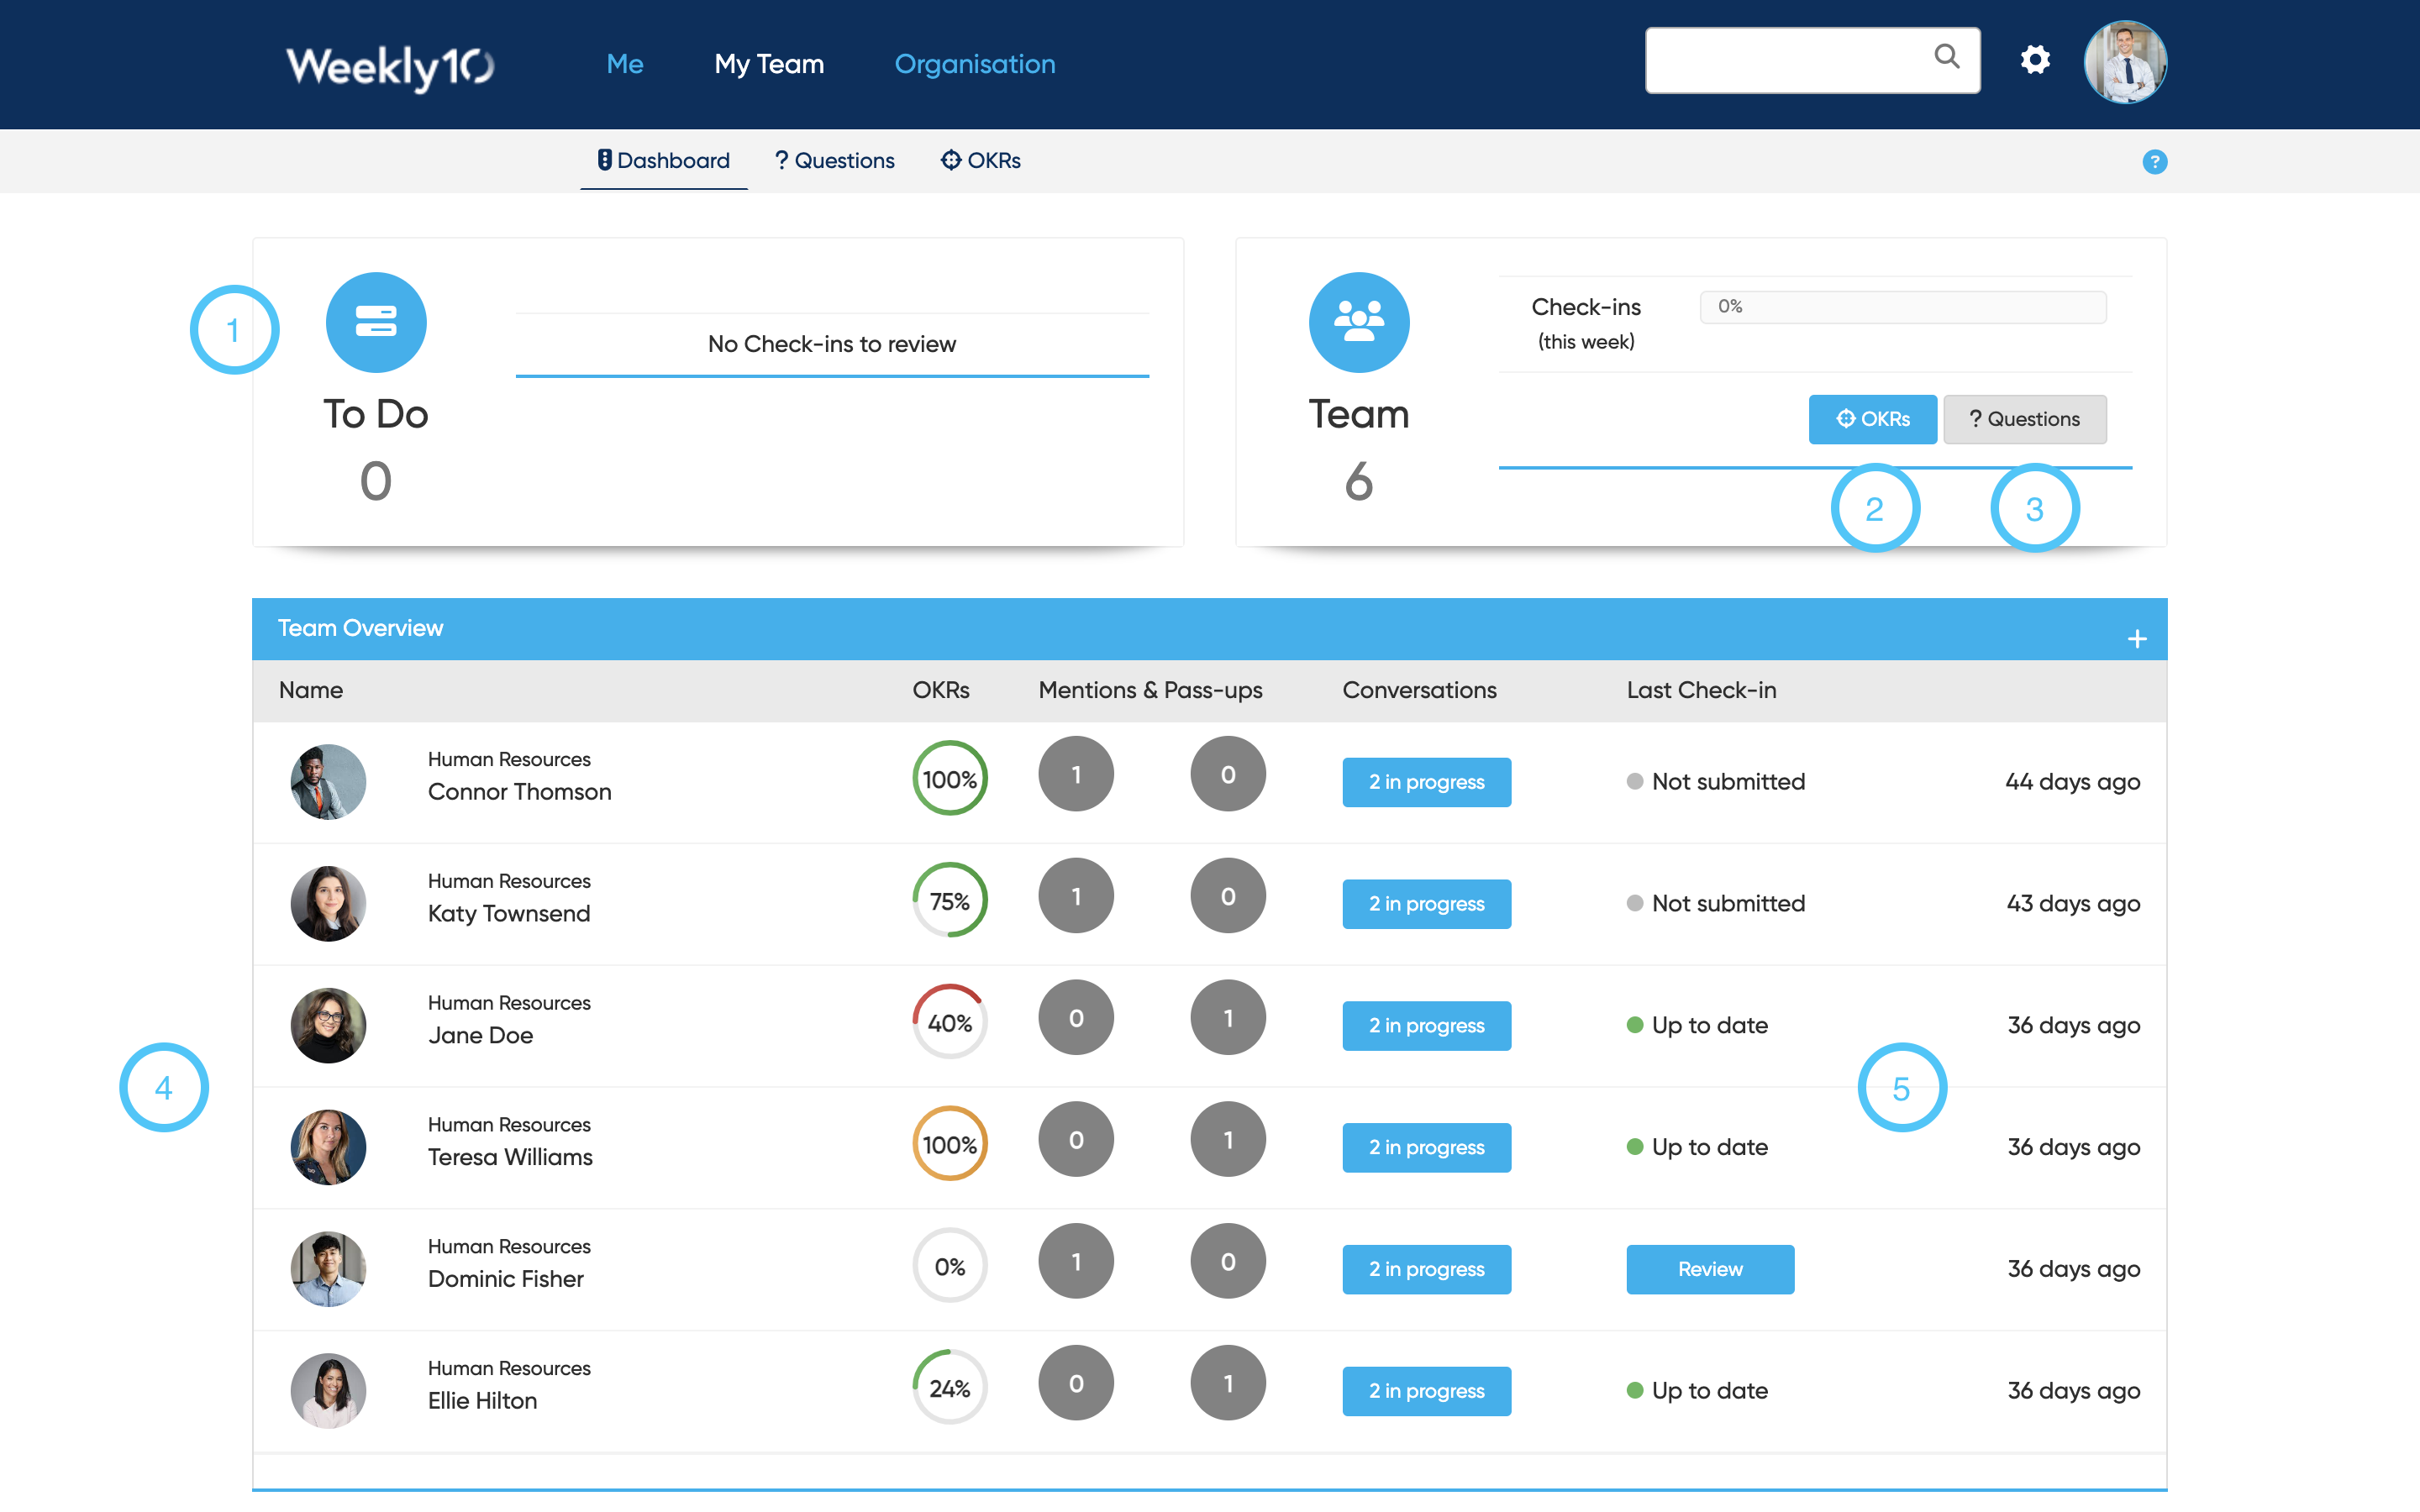Click the settings gear icon
The image size is (2420, 1512).
(2034, 60)
